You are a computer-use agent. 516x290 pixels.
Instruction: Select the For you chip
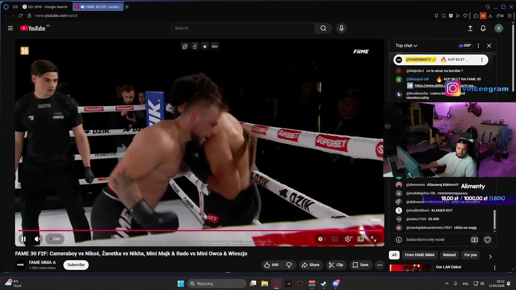tap(470, 255)
